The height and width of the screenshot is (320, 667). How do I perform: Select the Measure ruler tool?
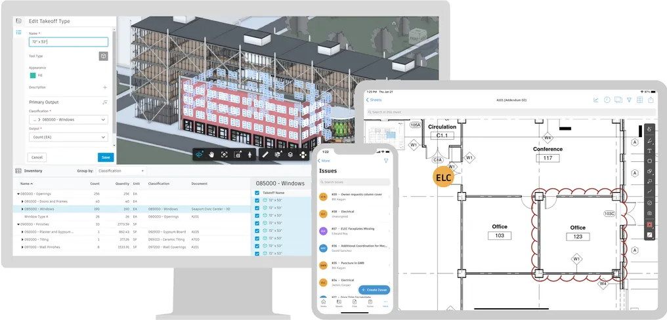pyautogui.click(x=265, y=154)
